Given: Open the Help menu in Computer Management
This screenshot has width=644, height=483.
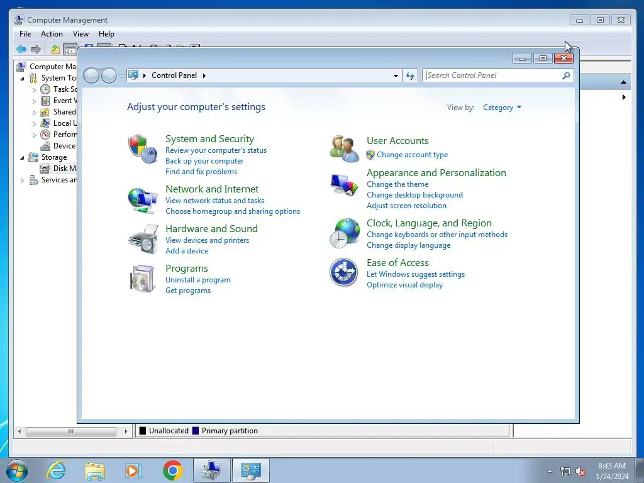Looking at the screenshot, I should coord(106,34).
